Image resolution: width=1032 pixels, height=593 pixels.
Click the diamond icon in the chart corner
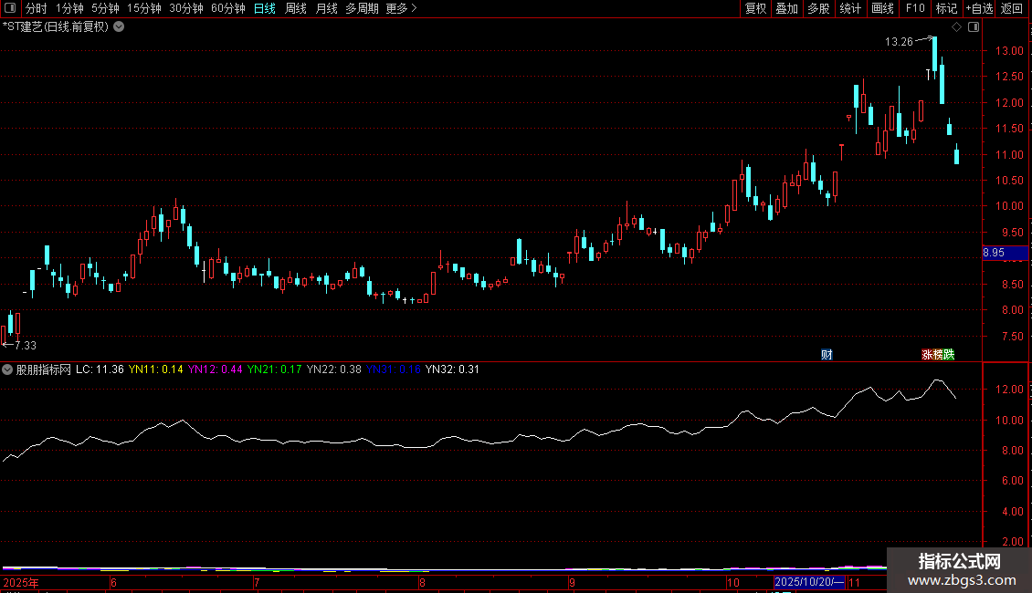956,27
